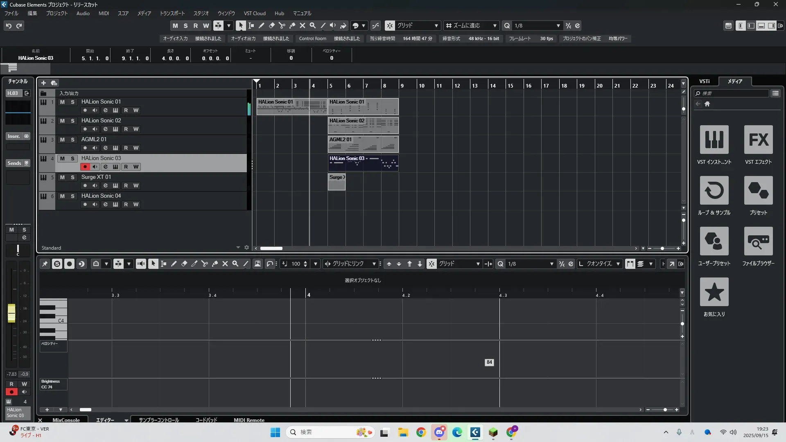Click the Control Room status label

coord(312,38)
